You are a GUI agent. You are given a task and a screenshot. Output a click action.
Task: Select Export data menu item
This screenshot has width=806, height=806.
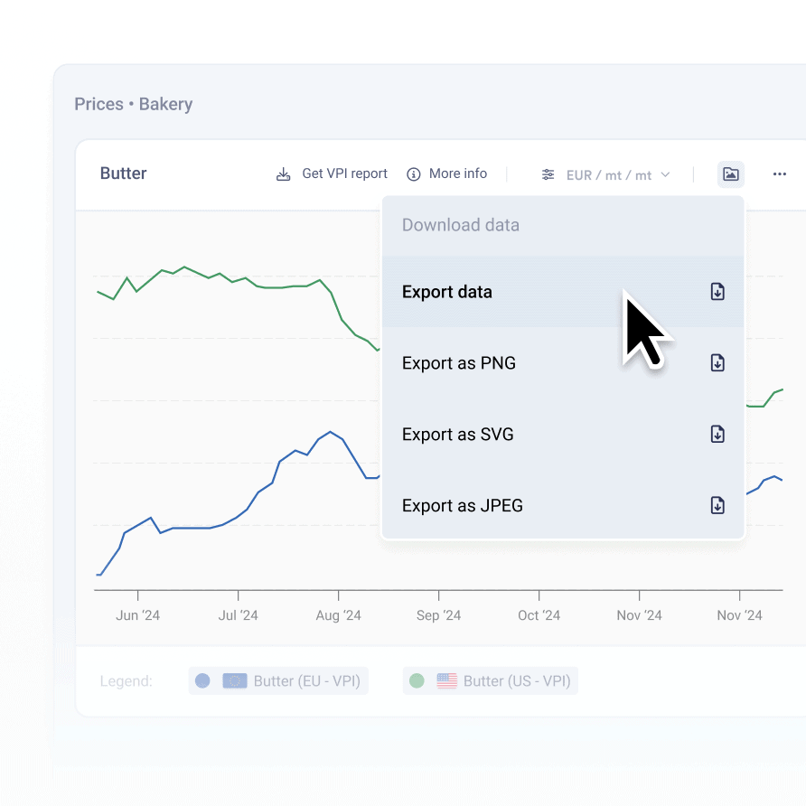pos(447,292)
